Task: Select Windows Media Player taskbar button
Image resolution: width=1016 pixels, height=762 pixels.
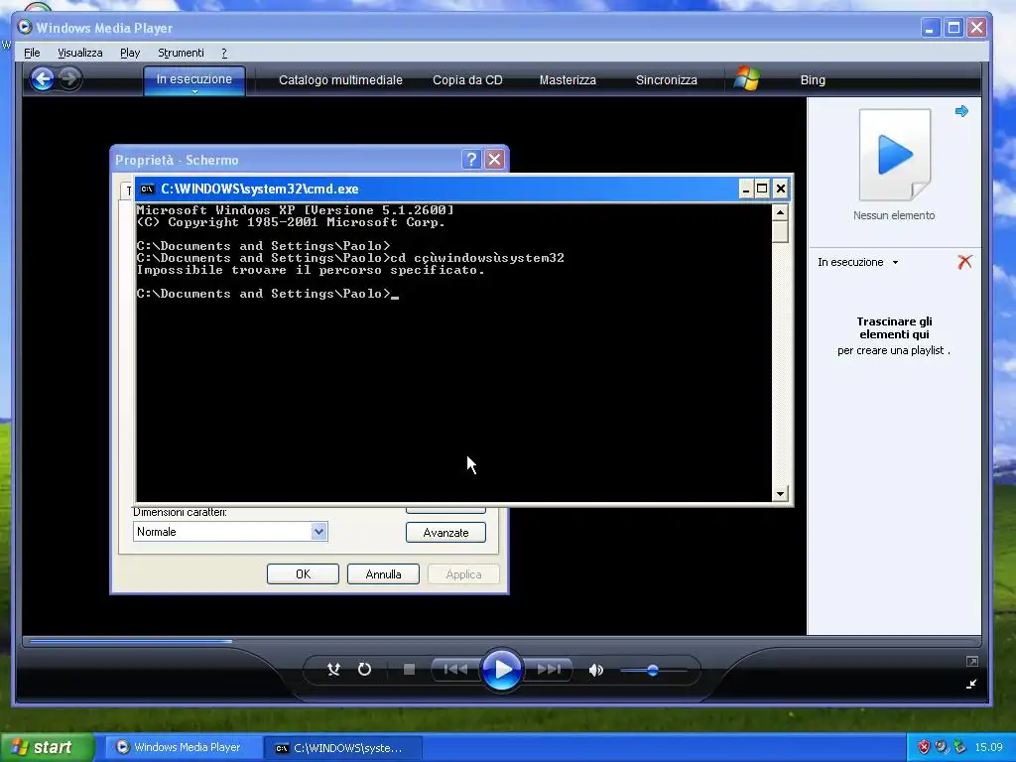Action: tap(184, 748)
